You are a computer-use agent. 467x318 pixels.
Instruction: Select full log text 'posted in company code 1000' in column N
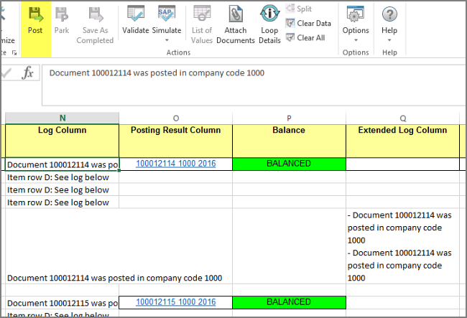coord(115,278)
